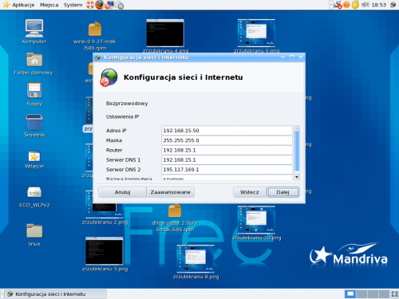Image resolution: width=399 pixels, height=299 pixels.
Task: Click the Zaawansowane button
Action: click(170, 192)
